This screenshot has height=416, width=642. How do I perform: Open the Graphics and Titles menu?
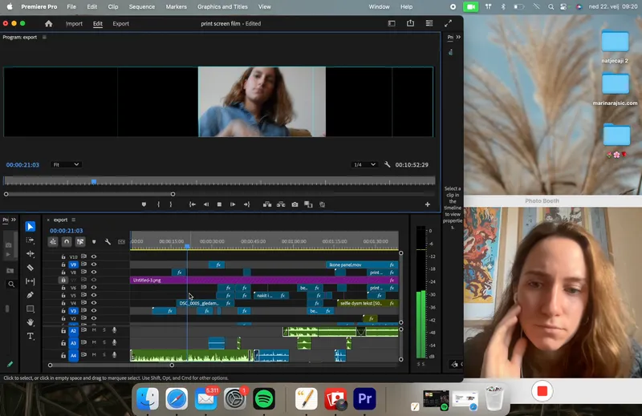click(222, 6)
